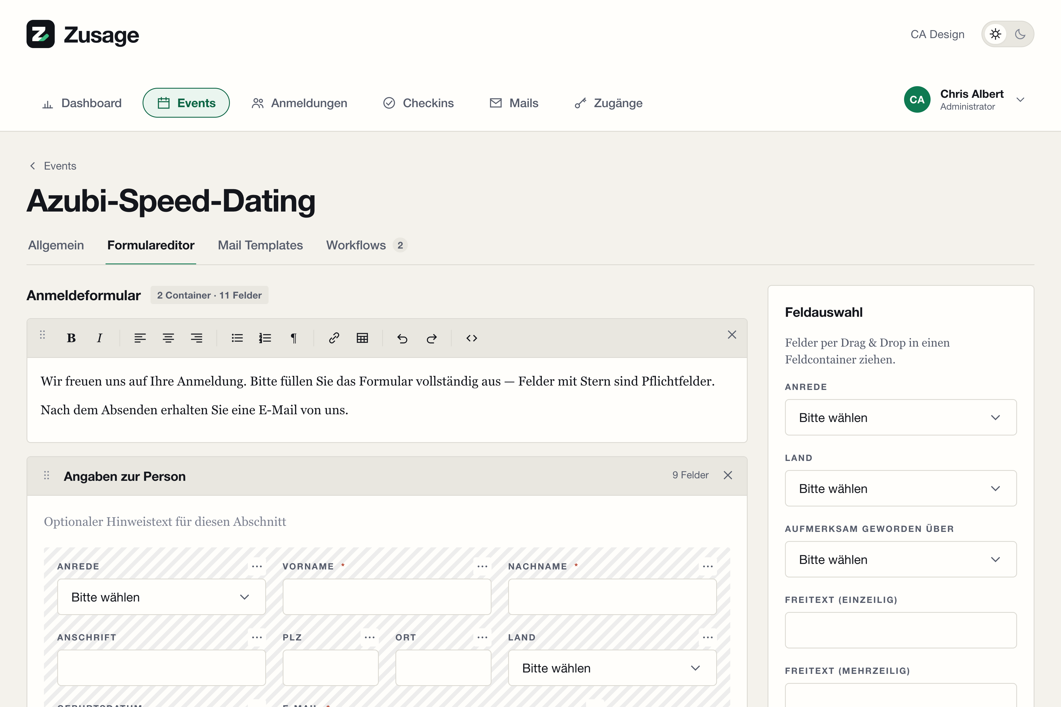Redo the last edit
Viewport: 1061px width, 707px height.
click(x=431, y=338)
